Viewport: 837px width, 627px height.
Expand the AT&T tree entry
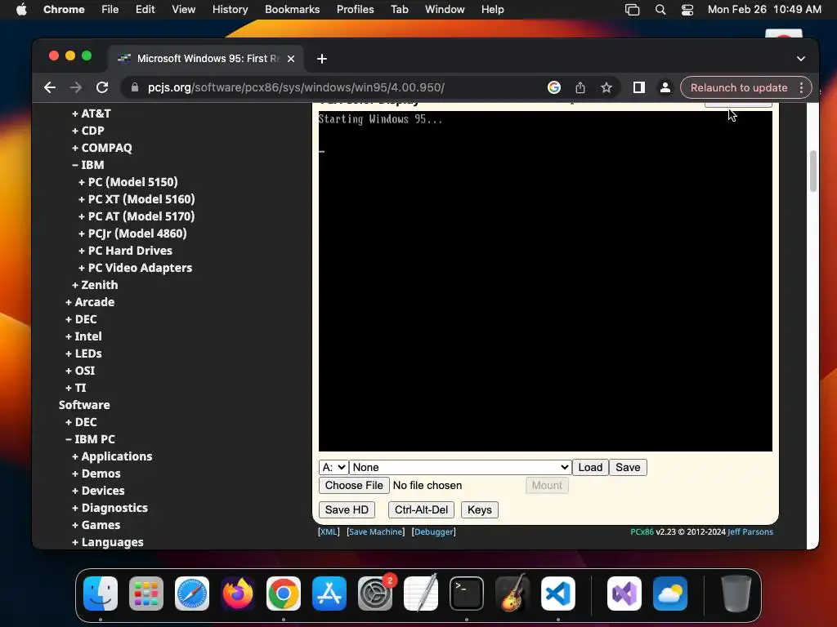(x=92, y=113)
